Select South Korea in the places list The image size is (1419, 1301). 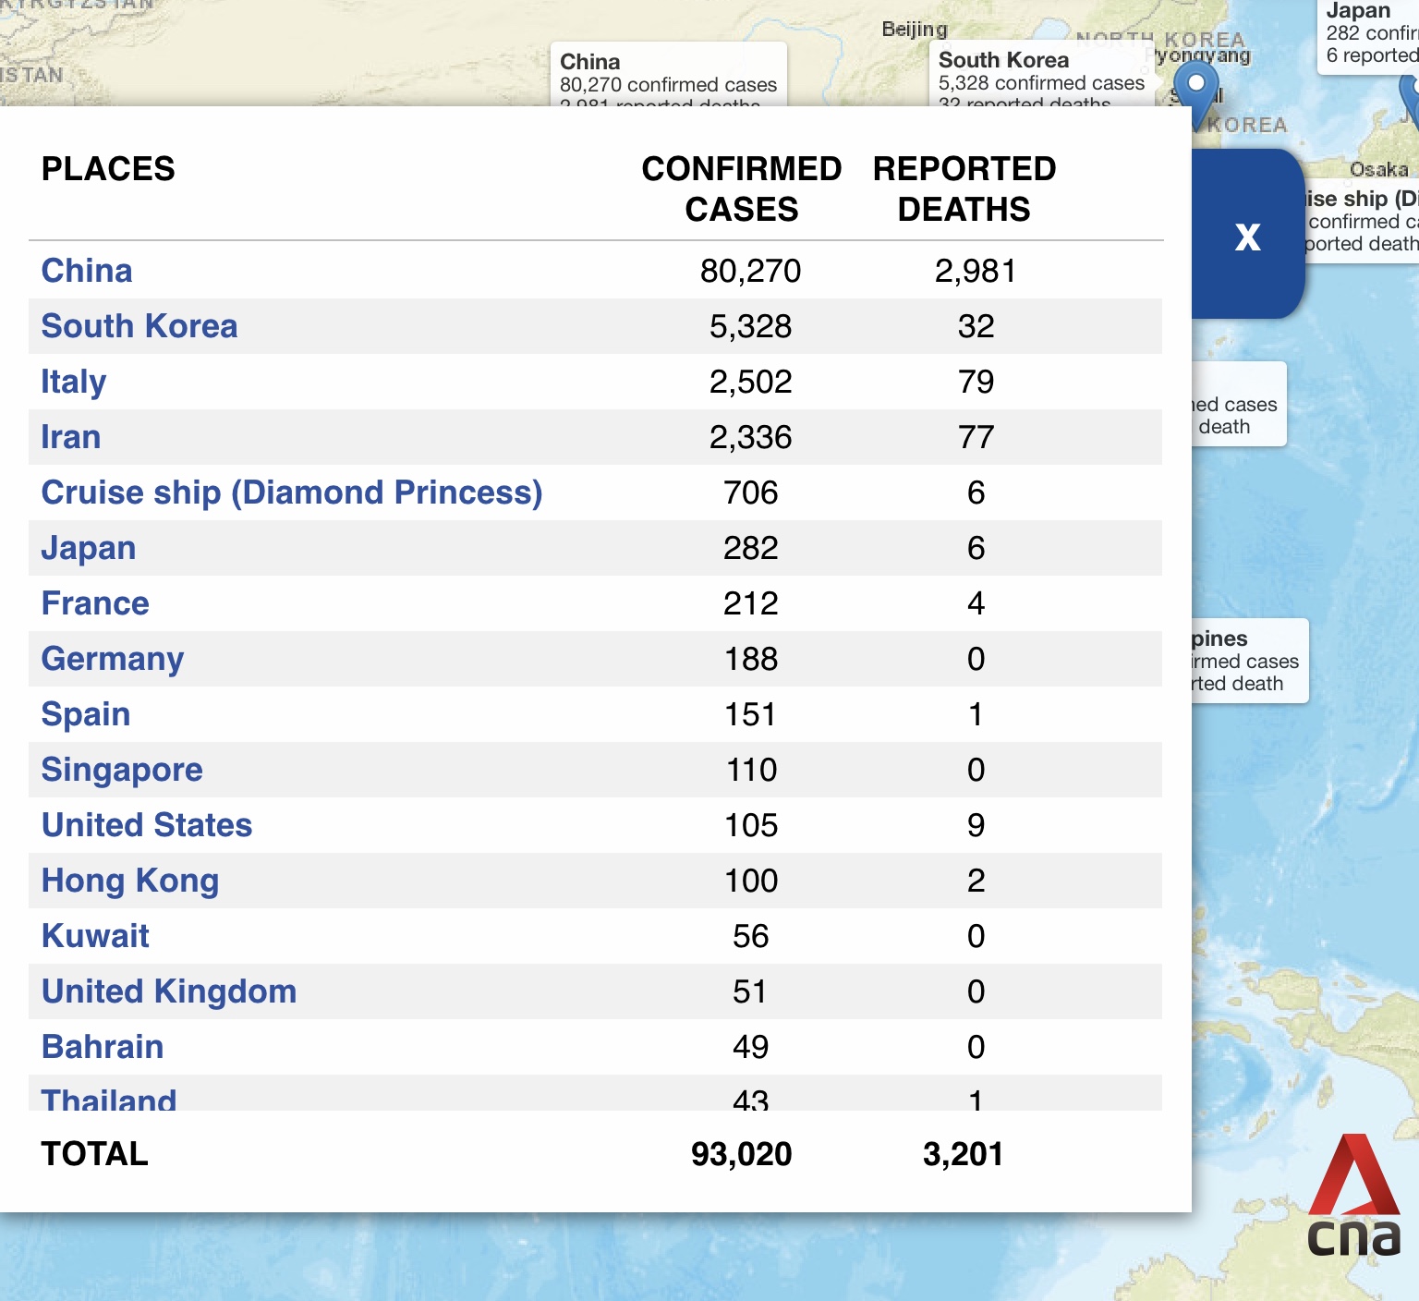[x=139, y=326]
